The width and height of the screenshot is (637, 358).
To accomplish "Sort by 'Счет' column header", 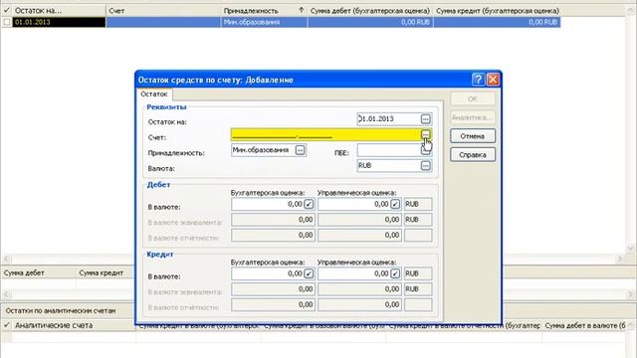I will tap(163, 11).
